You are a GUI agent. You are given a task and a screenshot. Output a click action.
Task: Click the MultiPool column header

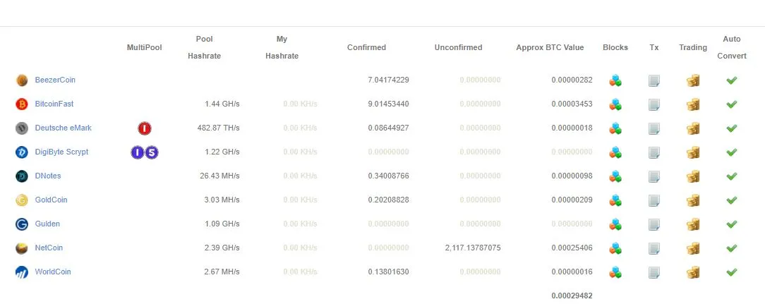[x=145, y=47]
